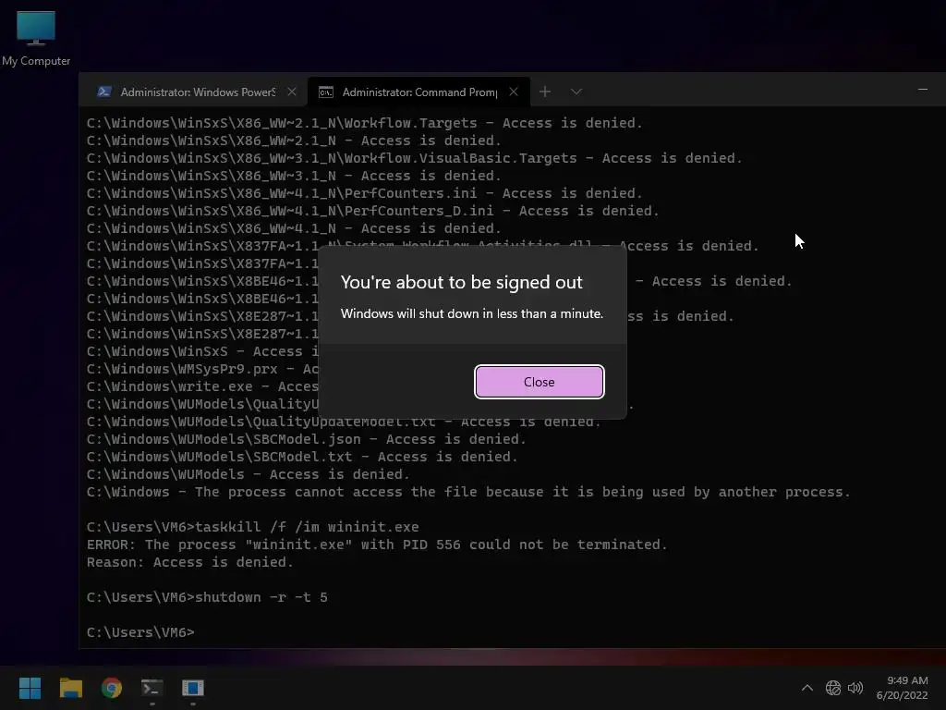Click the 'being used by another process' line
The width and height of the screenshot is (946, 710).
(x=468, y=492)
